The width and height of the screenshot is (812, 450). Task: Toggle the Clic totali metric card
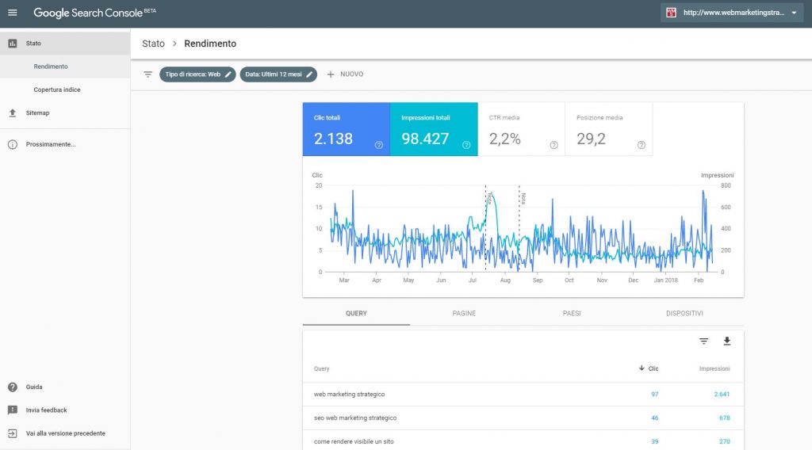coord(346,129)
